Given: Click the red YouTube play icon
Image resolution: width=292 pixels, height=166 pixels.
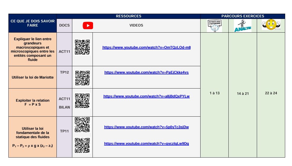Looking at the screenshot, I should 88,25.
